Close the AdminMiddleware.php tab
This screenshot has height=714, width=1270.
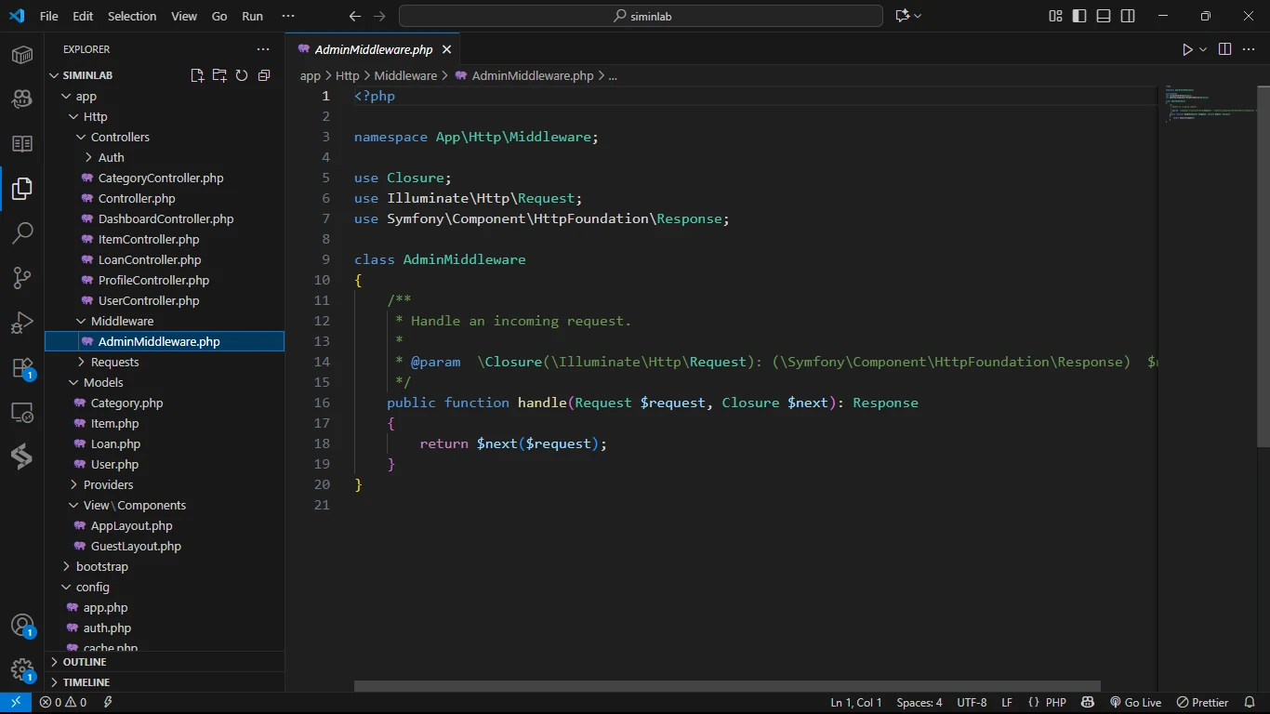[x=447, y=49]
